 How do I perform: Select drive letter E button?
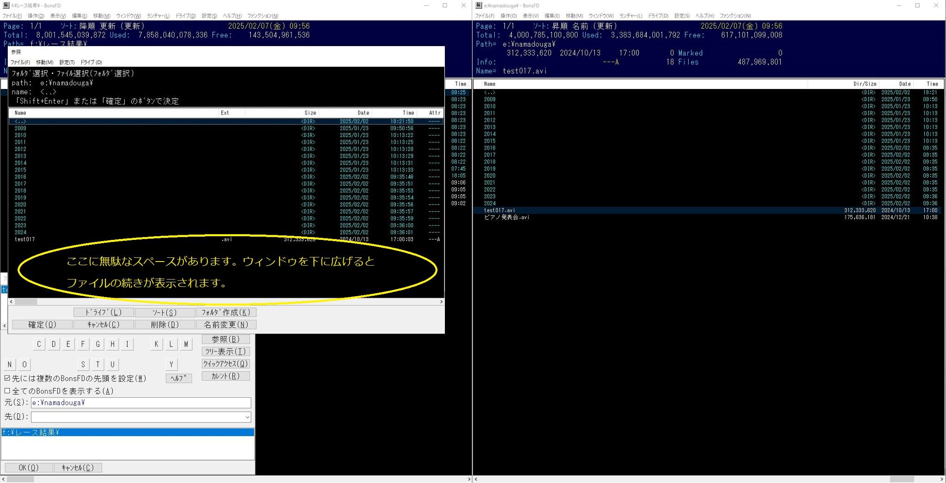(68, 344)
